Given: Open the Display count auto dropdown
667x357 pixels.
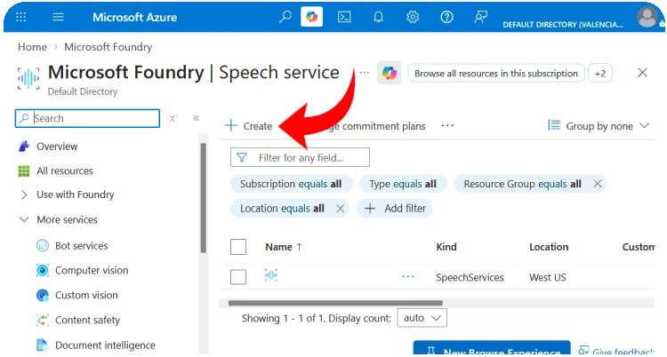Looking at the screenshot, I should pos(422,318).
